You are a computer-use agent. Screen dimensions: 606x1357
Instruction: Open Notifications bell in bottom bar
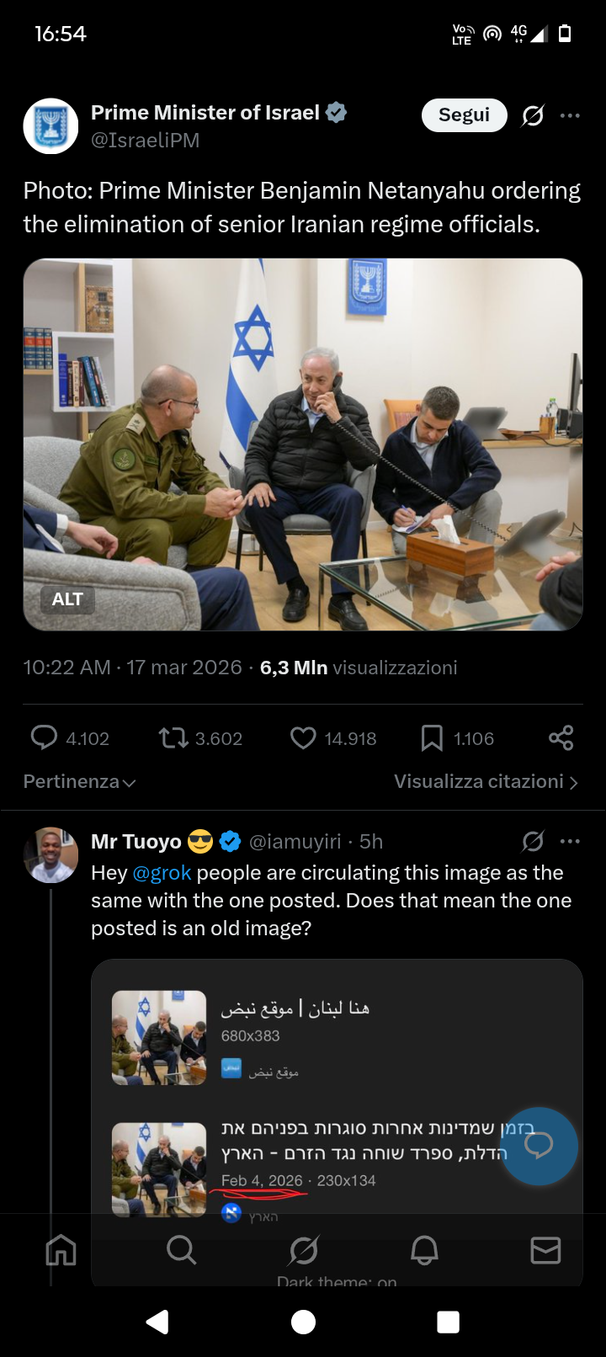pyautogui.click(x=424, y=1251)
